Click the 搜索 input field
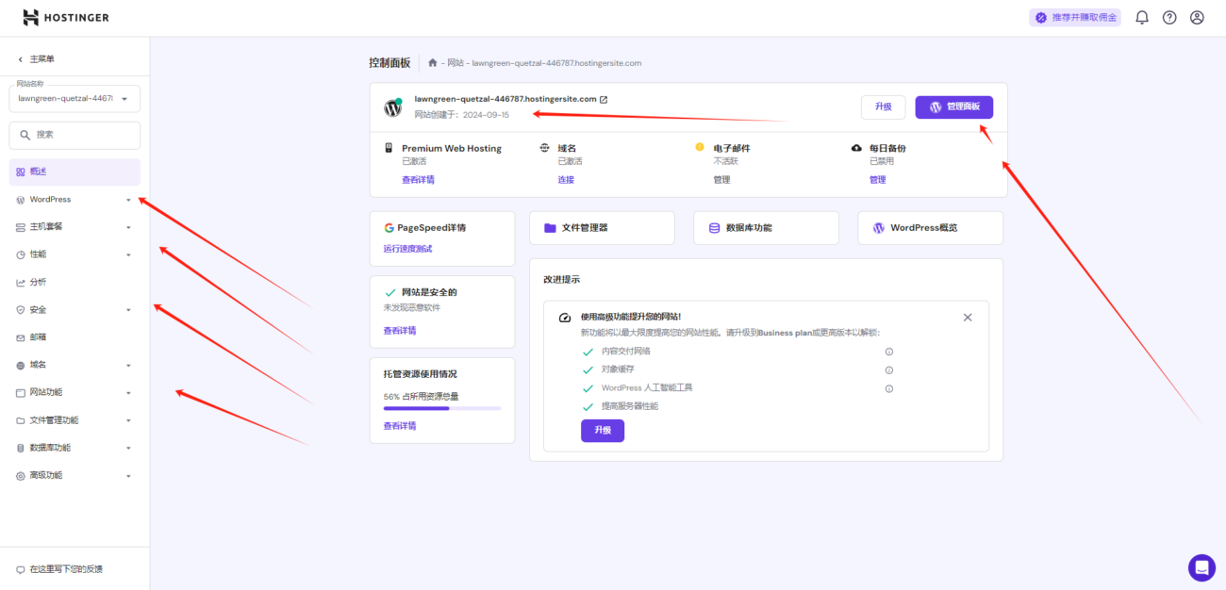Image resolution: width=1226 pixels, height=590 pixels. point(75,135)
